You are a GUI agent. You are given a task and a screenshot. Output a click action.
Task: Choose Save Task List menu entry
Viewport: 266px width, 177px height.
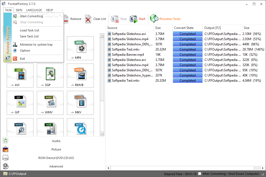(29, 36)
